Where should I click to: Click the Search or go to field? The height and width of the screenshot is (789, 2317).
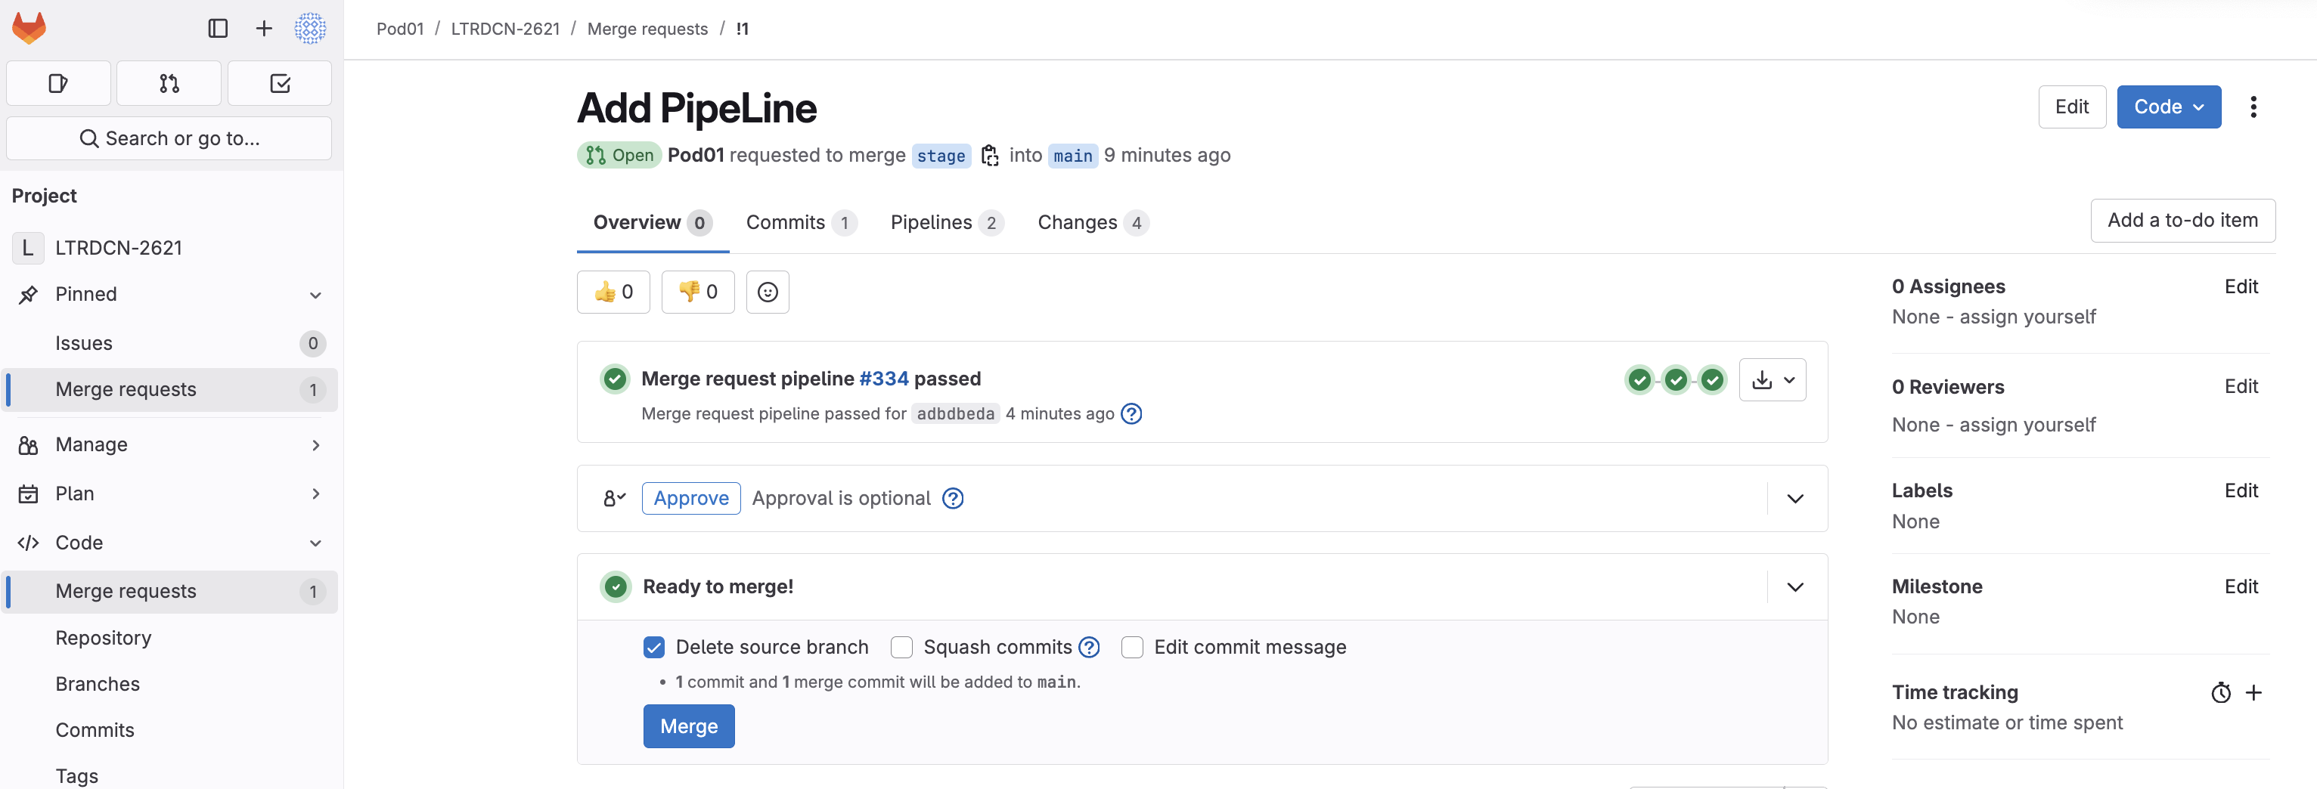click(x=169, y=138)
